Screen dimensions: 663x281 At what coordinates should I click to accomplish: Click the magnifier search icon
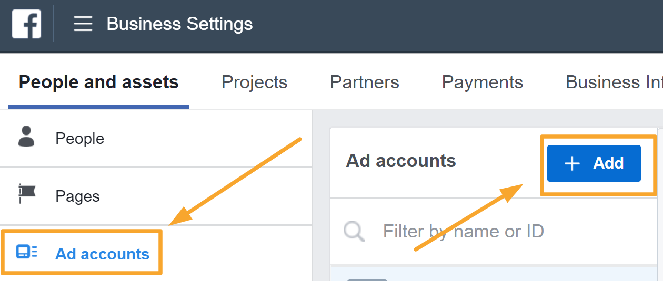354,231
